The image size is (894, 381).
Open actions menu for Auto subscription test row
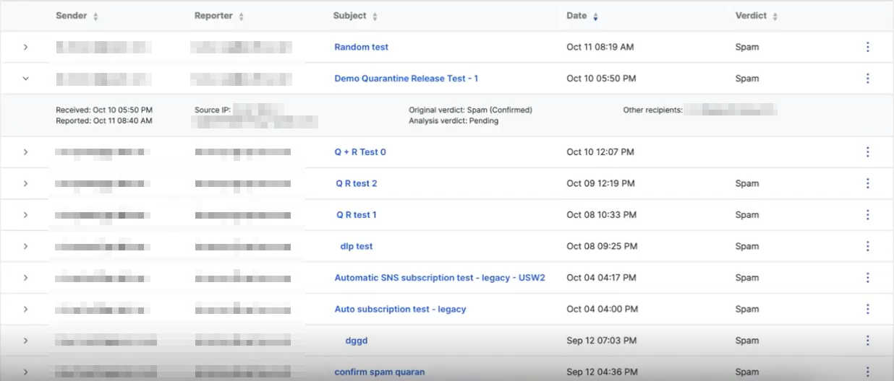[867, 309]
